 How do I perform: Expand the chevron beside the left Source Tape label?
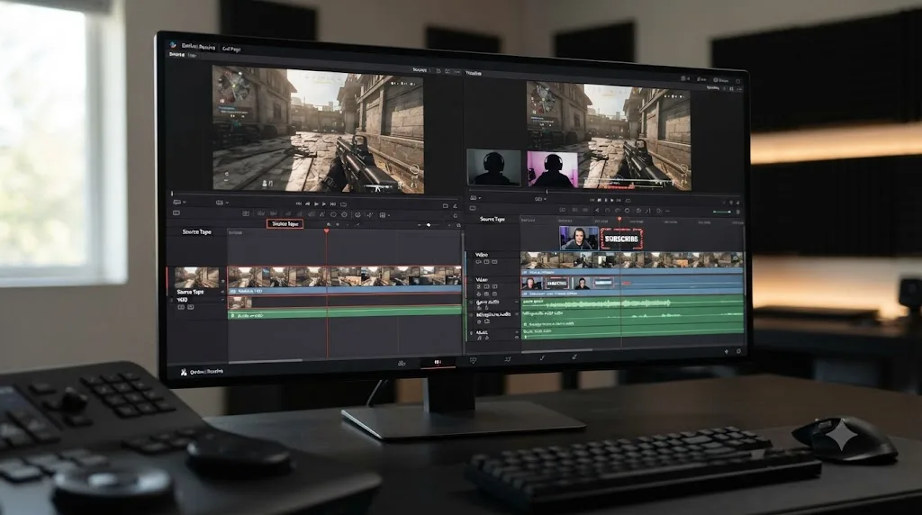tap(223, 292)
